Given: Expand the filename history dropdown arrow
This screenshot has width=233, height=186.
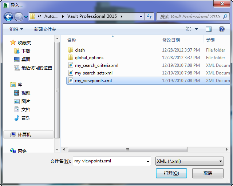Looking at the screenshot, I should pos(148,161).
